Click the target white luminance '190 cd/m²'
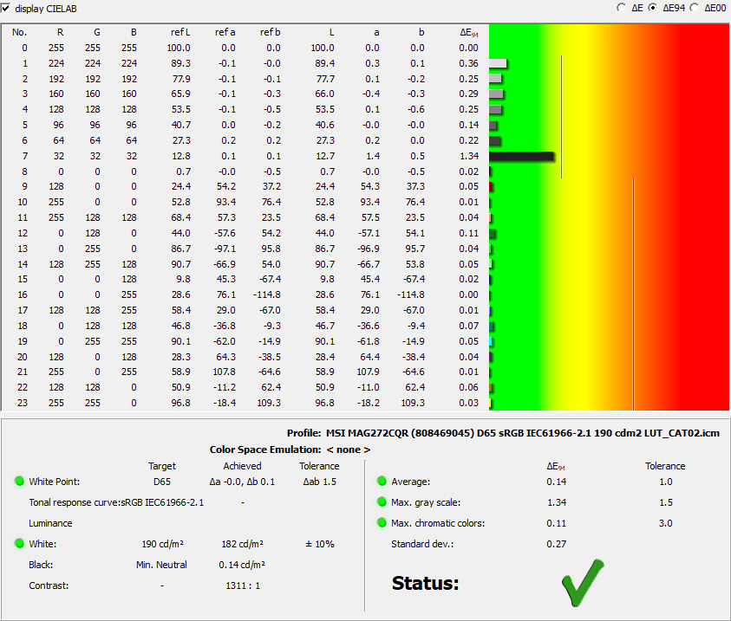The width and height of the screenshot is (731, 621). tap(162, 544)
